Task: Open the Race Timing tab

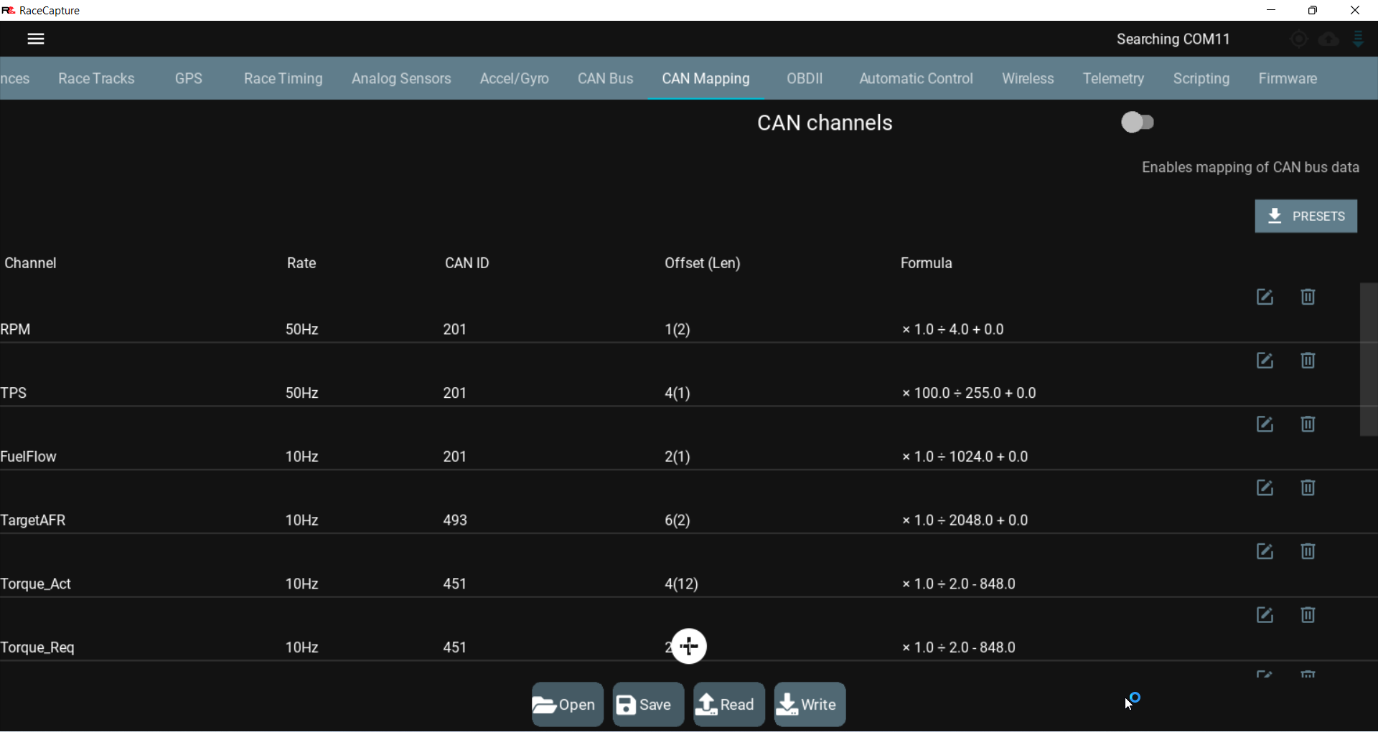Action: point(283,78)
